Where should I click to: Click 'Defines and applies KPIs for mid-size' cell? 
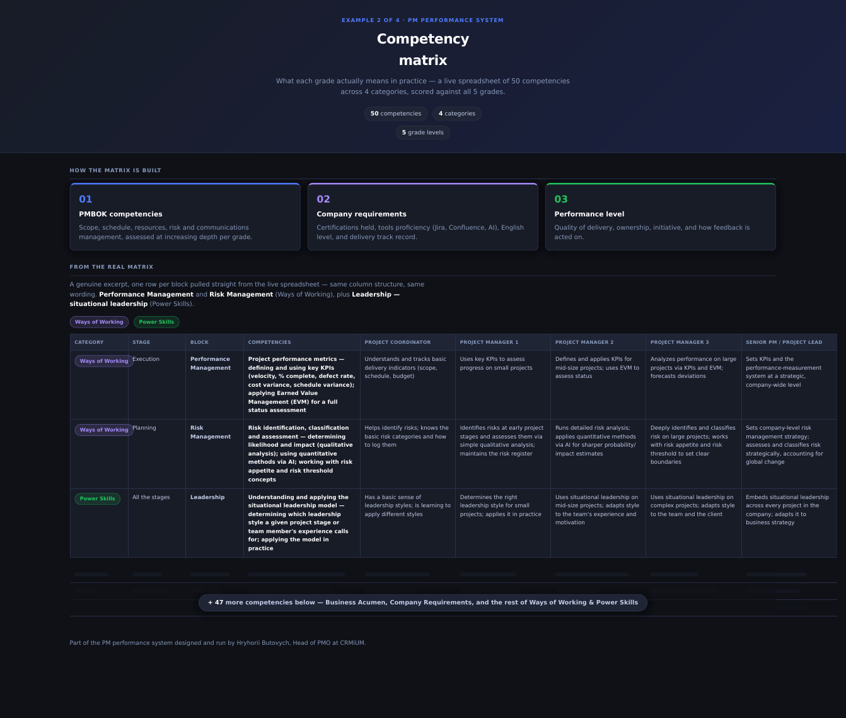pos(598,385)
